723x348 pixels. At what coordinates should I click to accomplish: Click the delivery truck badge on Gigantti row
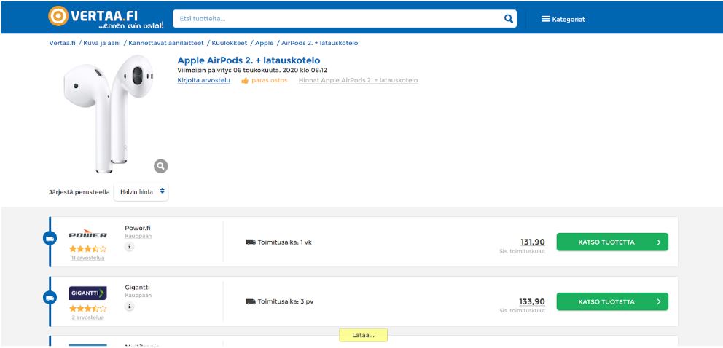point(50,297)
